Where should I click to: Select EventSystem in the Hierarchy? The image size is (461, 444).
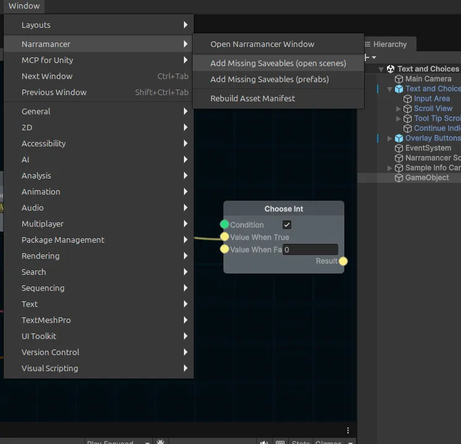pos(428,148)
